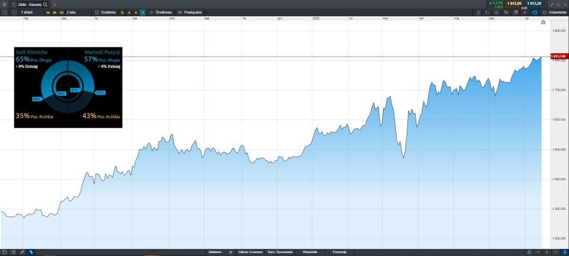Click the undo arrow icon at bottom left
The image size is (569, 256).
click(4, 252)
